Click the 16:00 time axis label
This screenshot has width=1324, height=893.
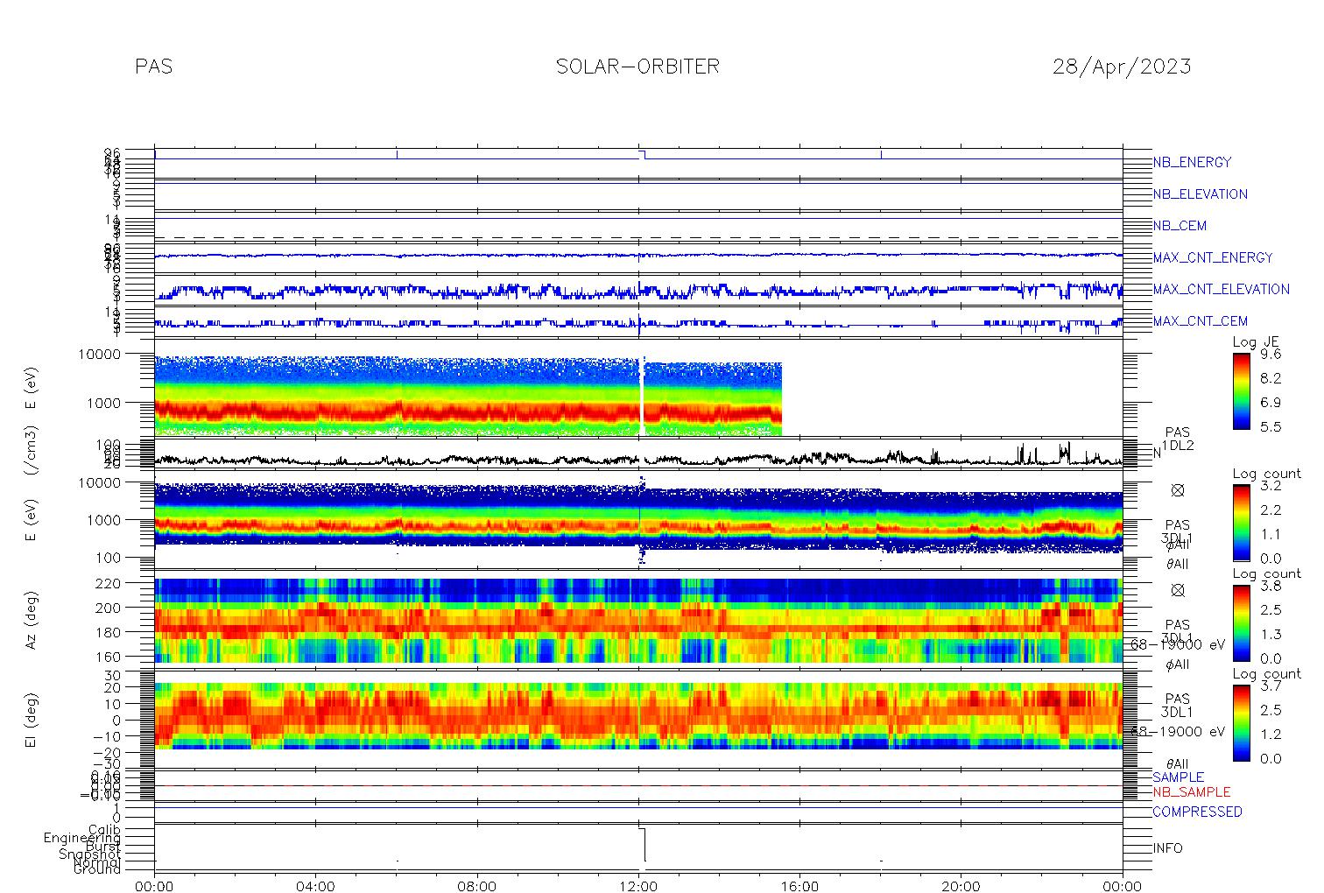pos(800,886)
